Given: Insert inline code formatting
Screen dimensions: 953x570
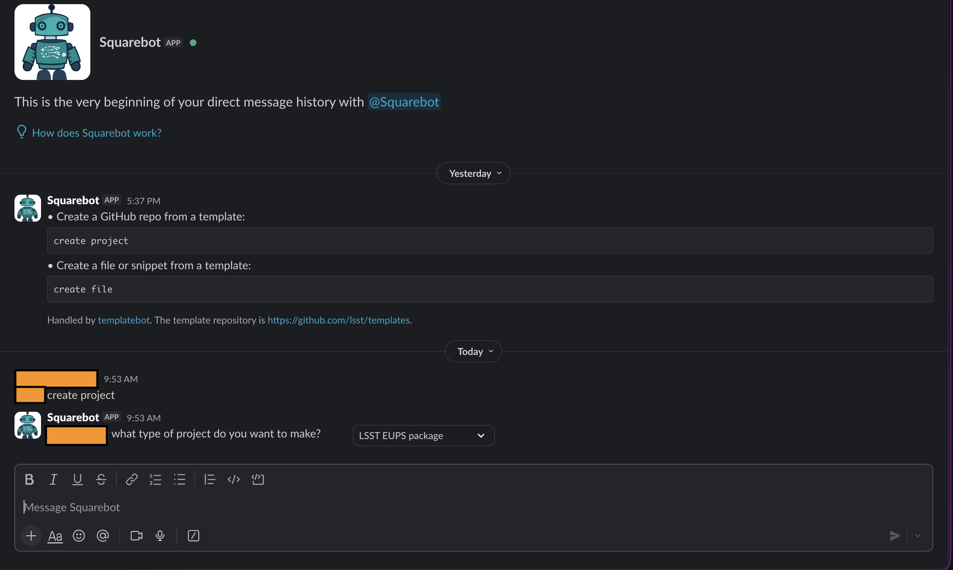Looking at the screenshot, I should [234, 479].
